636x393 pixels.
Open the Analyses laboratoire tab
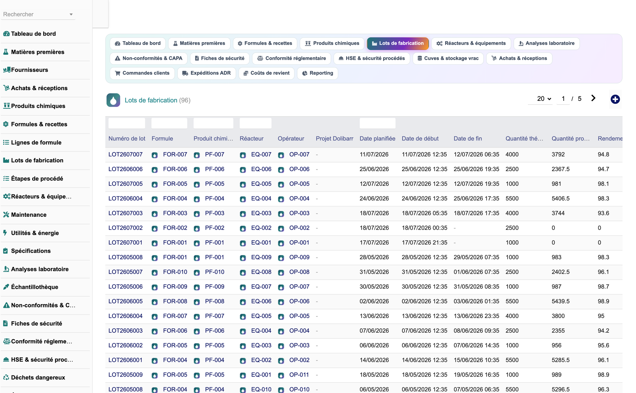click(546, 43)
